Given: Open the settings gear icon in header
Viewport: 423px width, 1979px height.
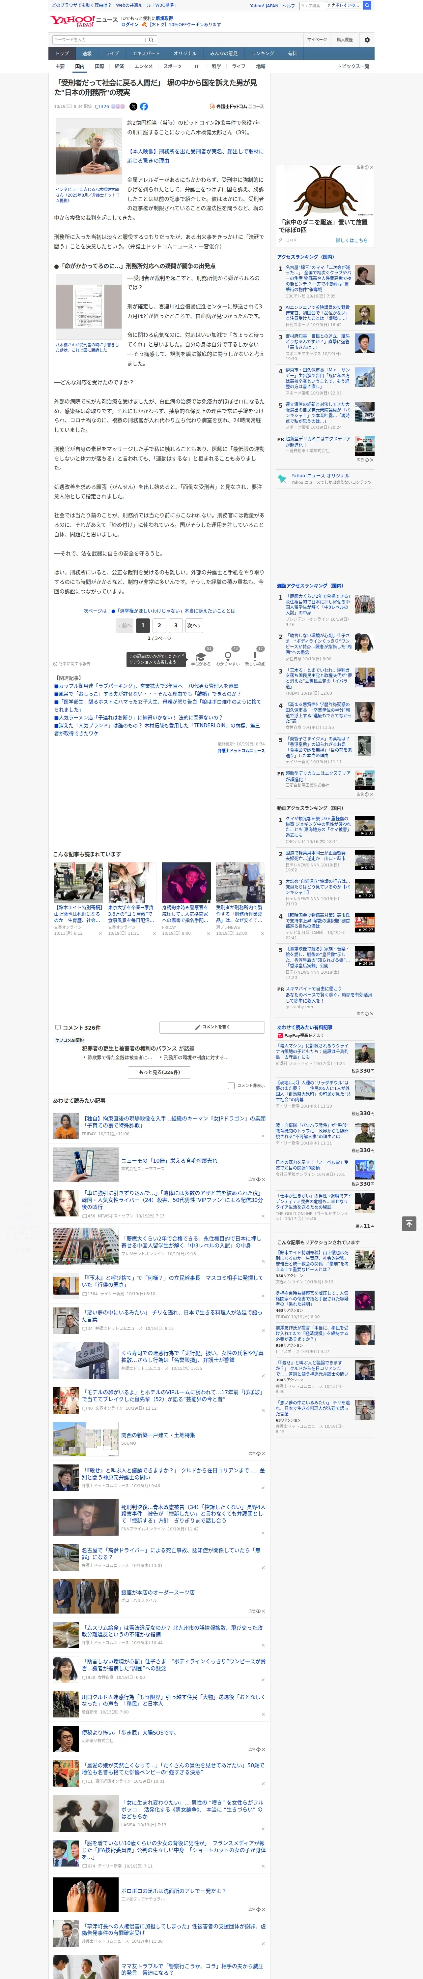Looking at the screenshot, I should click(366, 39).
